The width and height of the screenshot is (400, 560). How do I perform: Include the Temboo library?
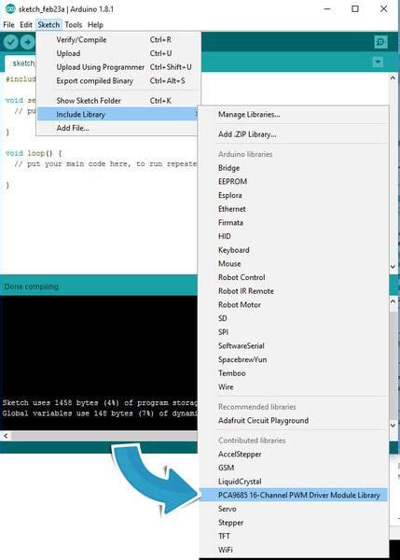[x=294, y=373]
